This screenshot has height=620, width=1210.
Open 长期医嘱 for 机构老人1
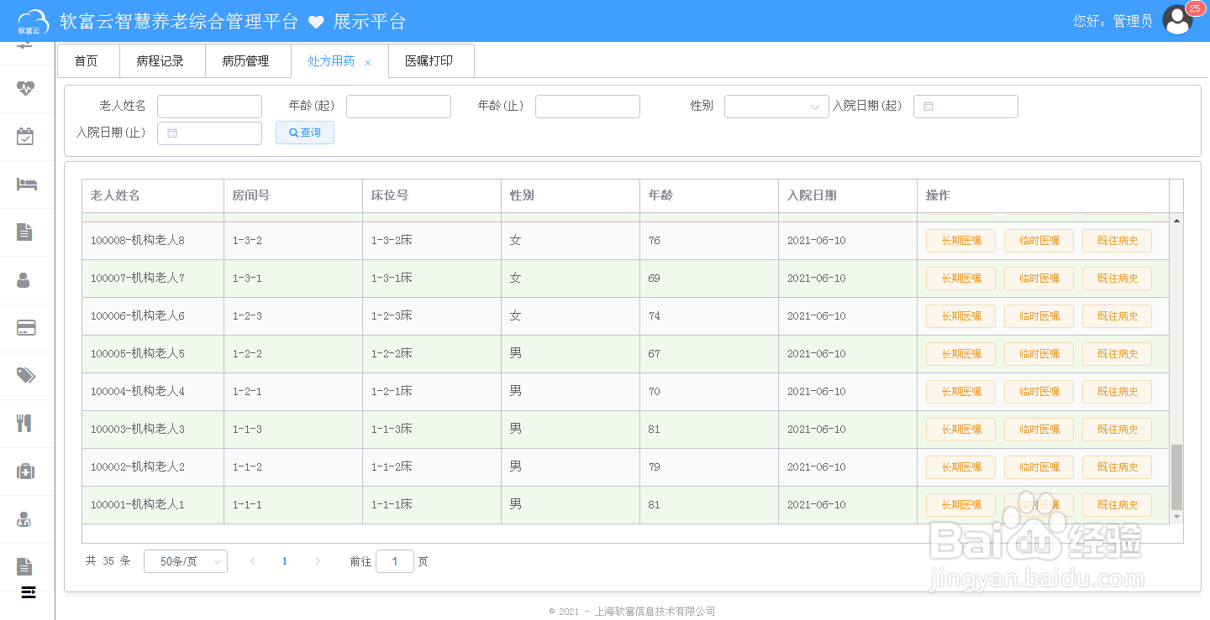tap(960, 505)
